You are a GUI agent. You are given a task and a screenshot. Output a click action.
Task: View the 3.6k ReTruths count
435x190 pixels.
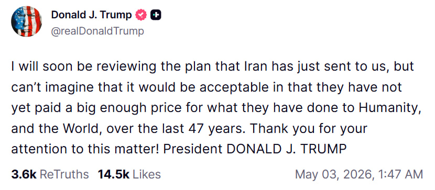24,174
